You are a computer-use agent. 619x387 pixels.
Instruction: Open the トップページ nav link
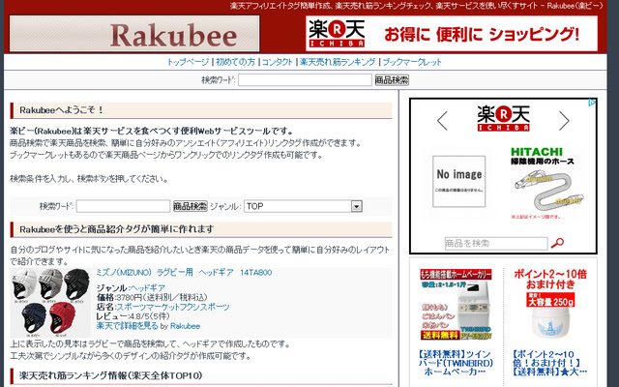188,62
